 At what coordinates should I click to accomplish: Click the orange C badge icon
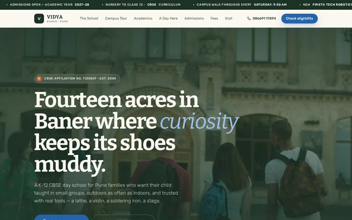pos(39,79)
